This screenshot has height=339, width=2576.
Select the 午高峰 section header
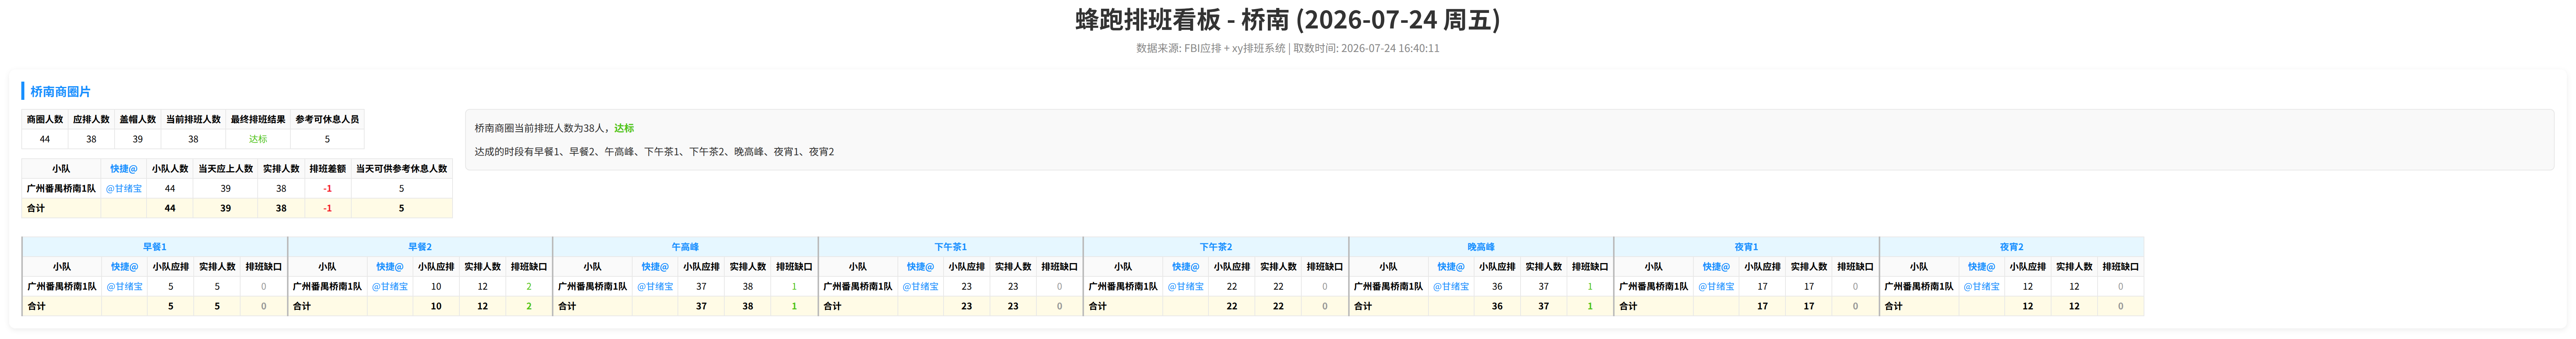point(685,246)
